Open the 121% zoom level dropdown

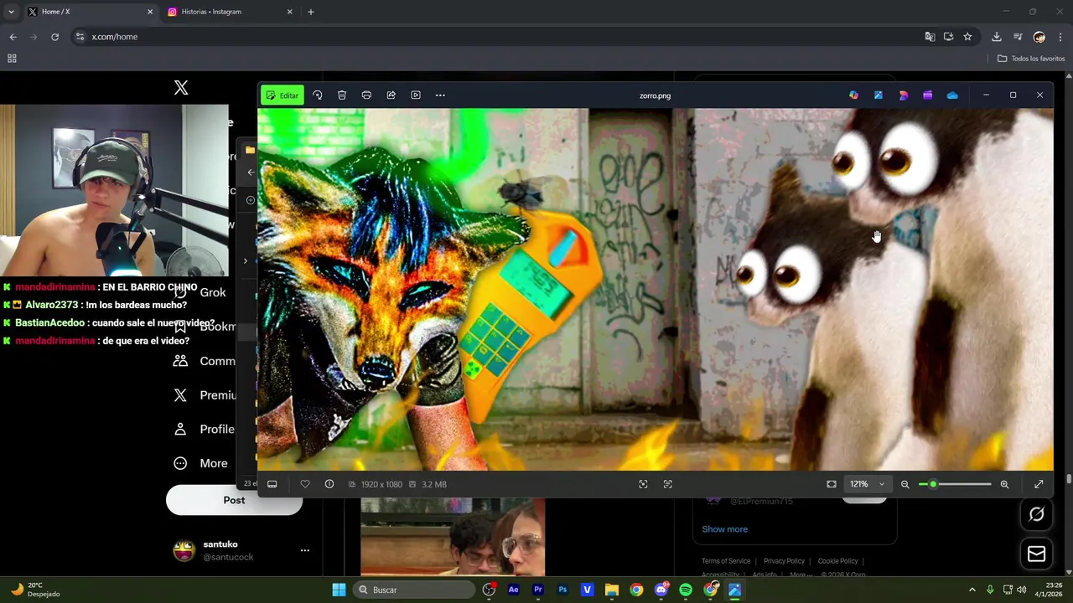(867, 484)
